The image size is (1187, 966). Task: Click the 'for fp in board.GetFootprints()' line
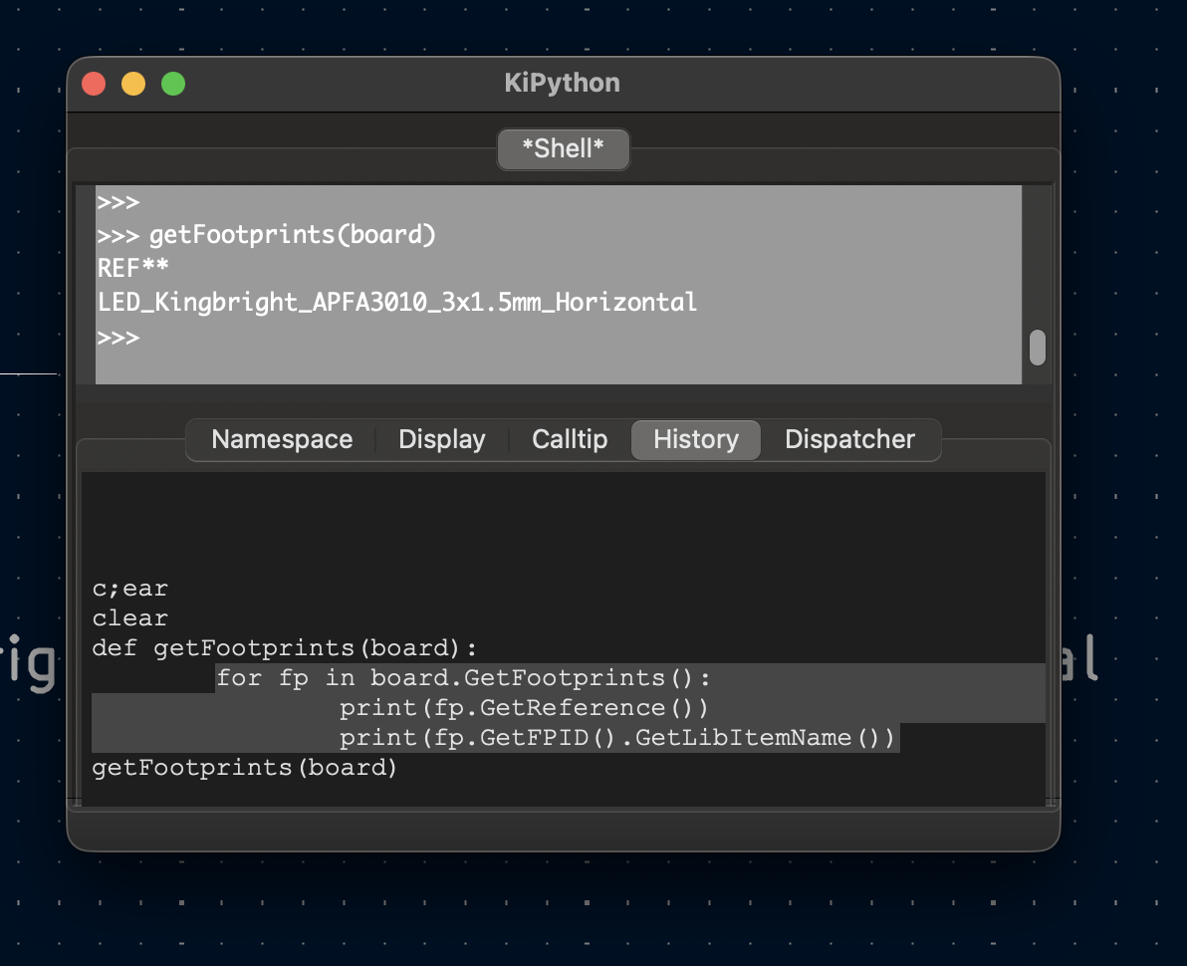click(x=464, y=678)
